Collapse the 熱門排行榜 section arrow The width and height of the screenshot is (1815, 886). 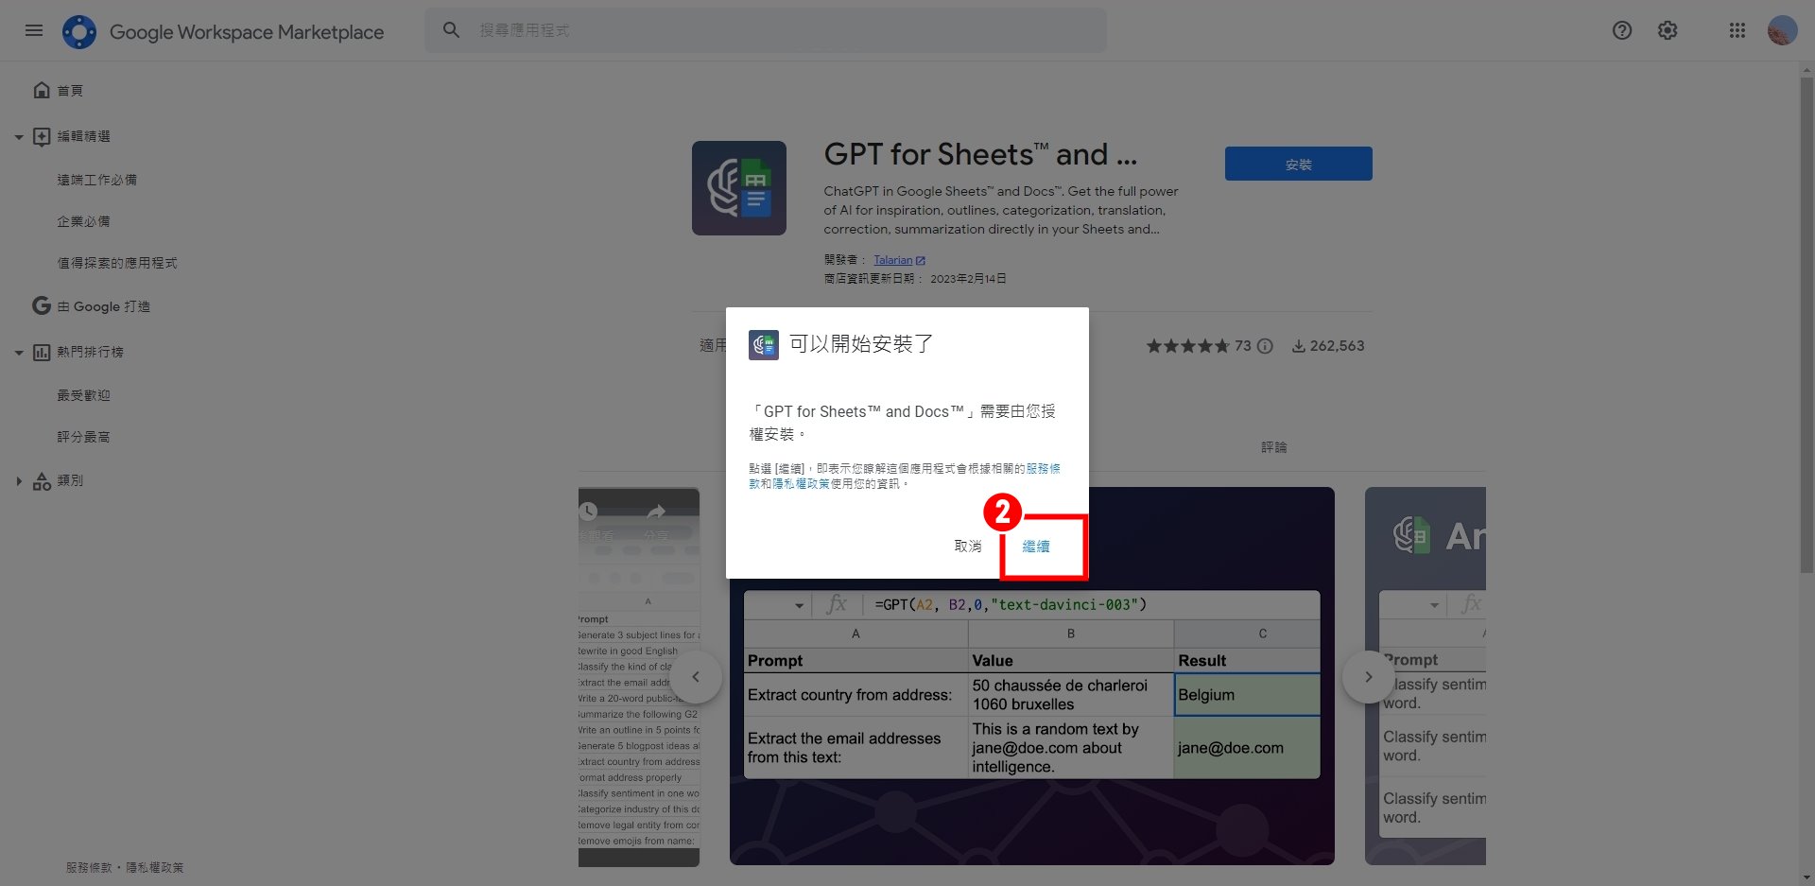pos(19,353)
